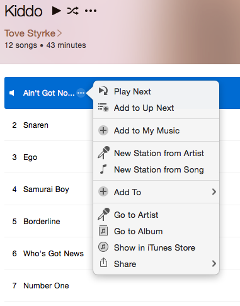
Task: Click microphone icon for New Station from Artist
Action: click(x=103, y=152)
